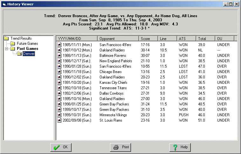Select the 1990/01/28 (Sun.) date entry
241x154 pixels.
click(77, 66)
